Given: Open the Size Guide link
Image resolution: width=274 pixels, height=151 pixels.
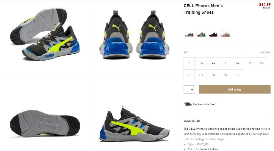Looking at the screenshot, I should click(x=265, y=52).
